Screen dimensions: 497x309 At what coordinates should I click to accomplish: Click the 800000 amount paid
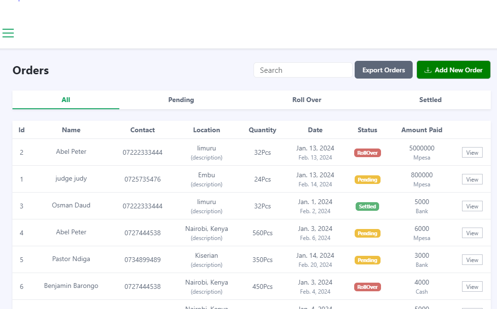422,175
